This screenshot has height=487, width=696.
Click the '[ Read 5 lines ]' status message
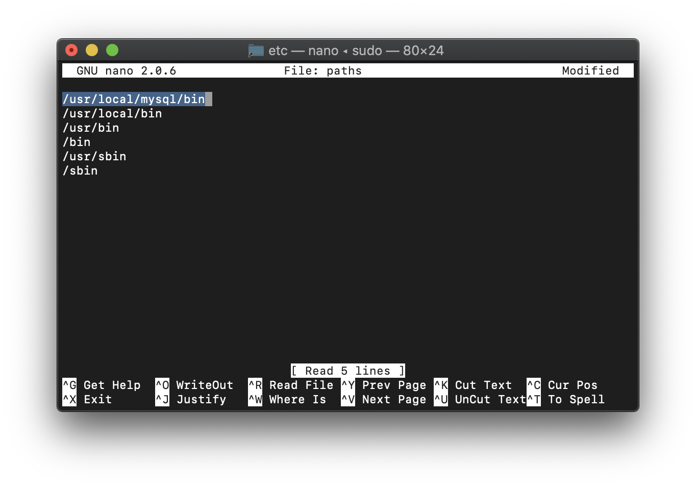[x=348, y=371]
